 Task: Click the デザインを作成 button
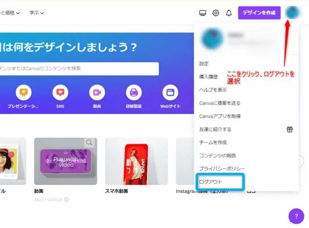click(x=259, y=13)
